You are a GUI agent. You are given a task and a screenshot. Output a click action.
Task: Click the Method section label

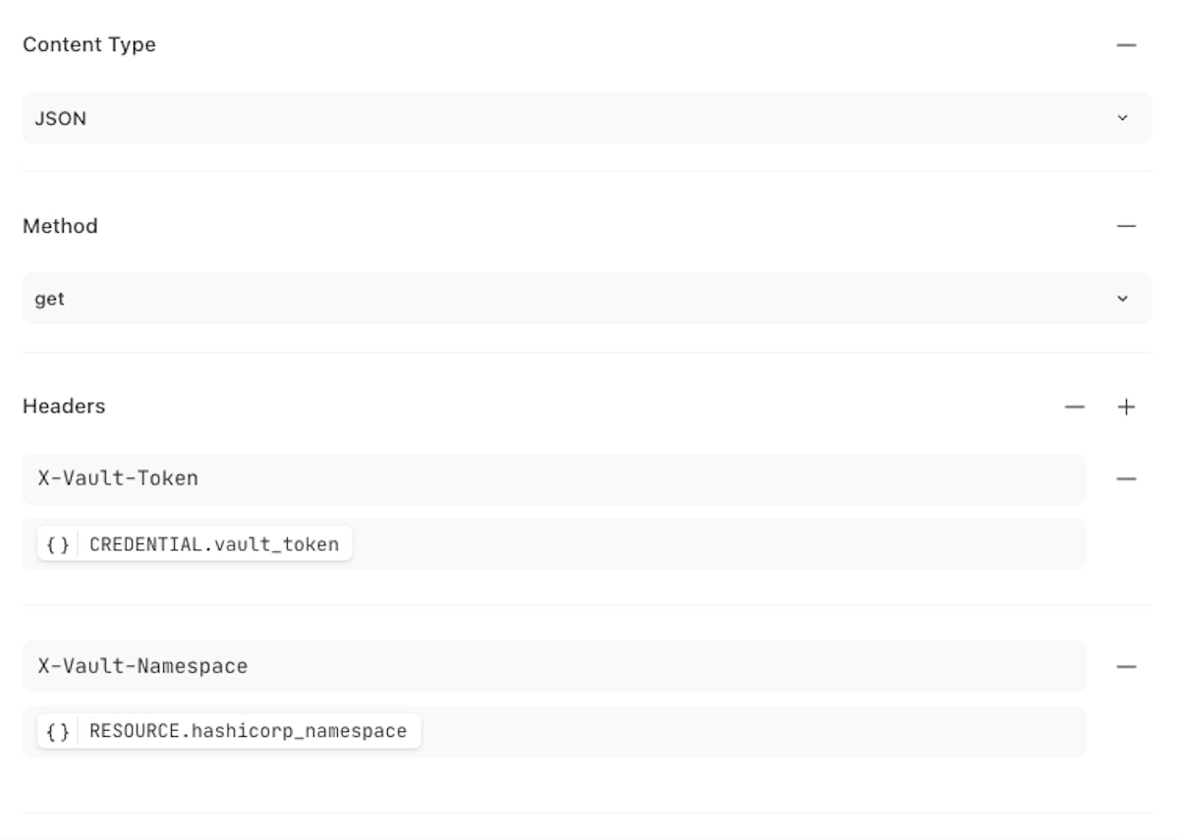pos(60,226)
